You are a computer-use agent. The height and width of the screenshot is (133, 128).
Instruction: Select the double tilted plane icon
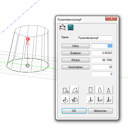(75, 100)
